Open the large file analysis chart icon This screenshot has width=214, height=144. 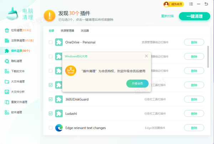click(7, 92)
